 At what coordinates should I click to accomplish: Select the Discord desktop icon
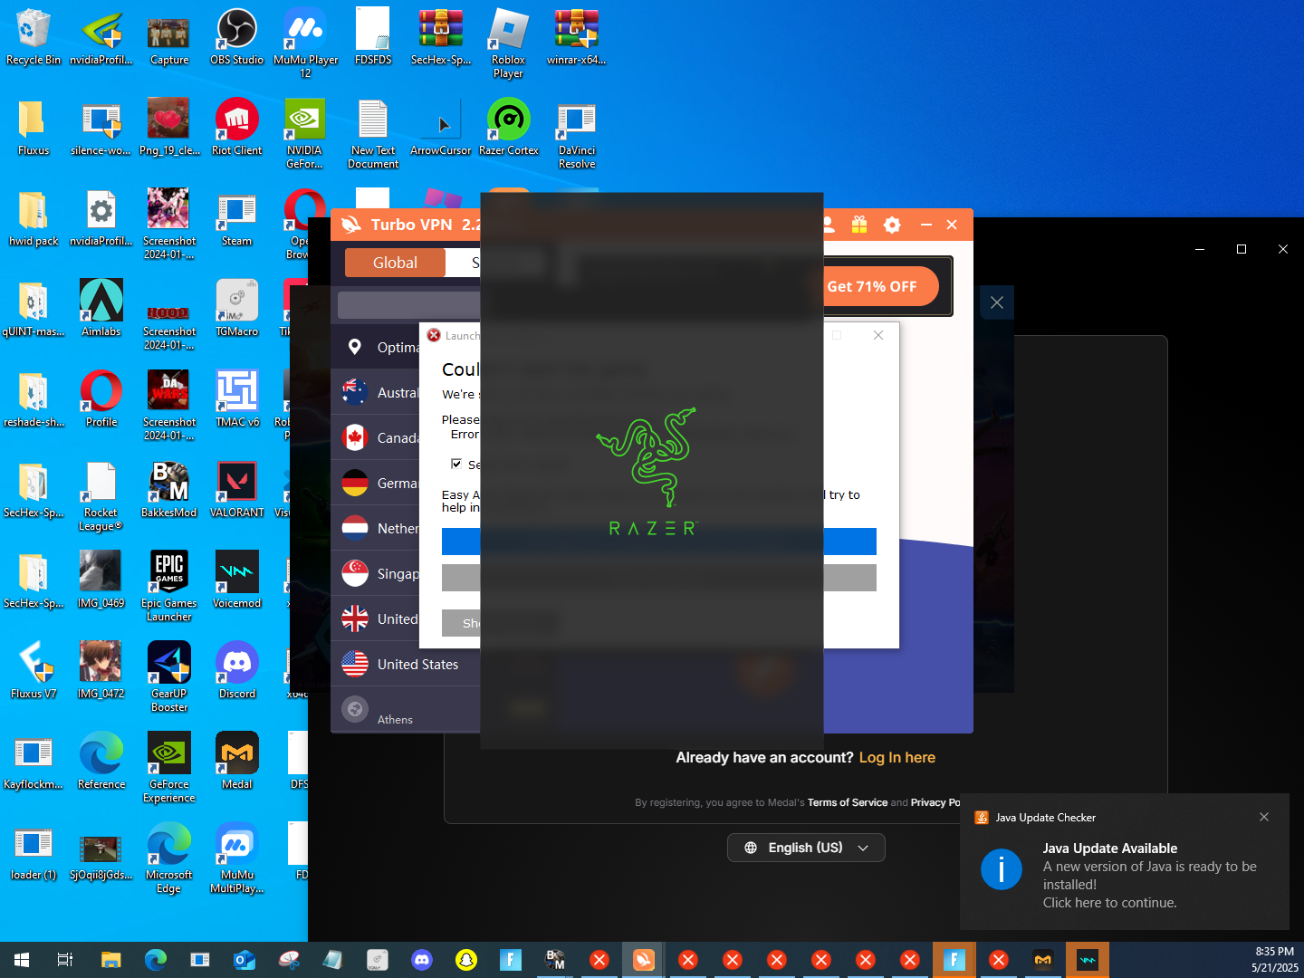click(x=236, y=671)
